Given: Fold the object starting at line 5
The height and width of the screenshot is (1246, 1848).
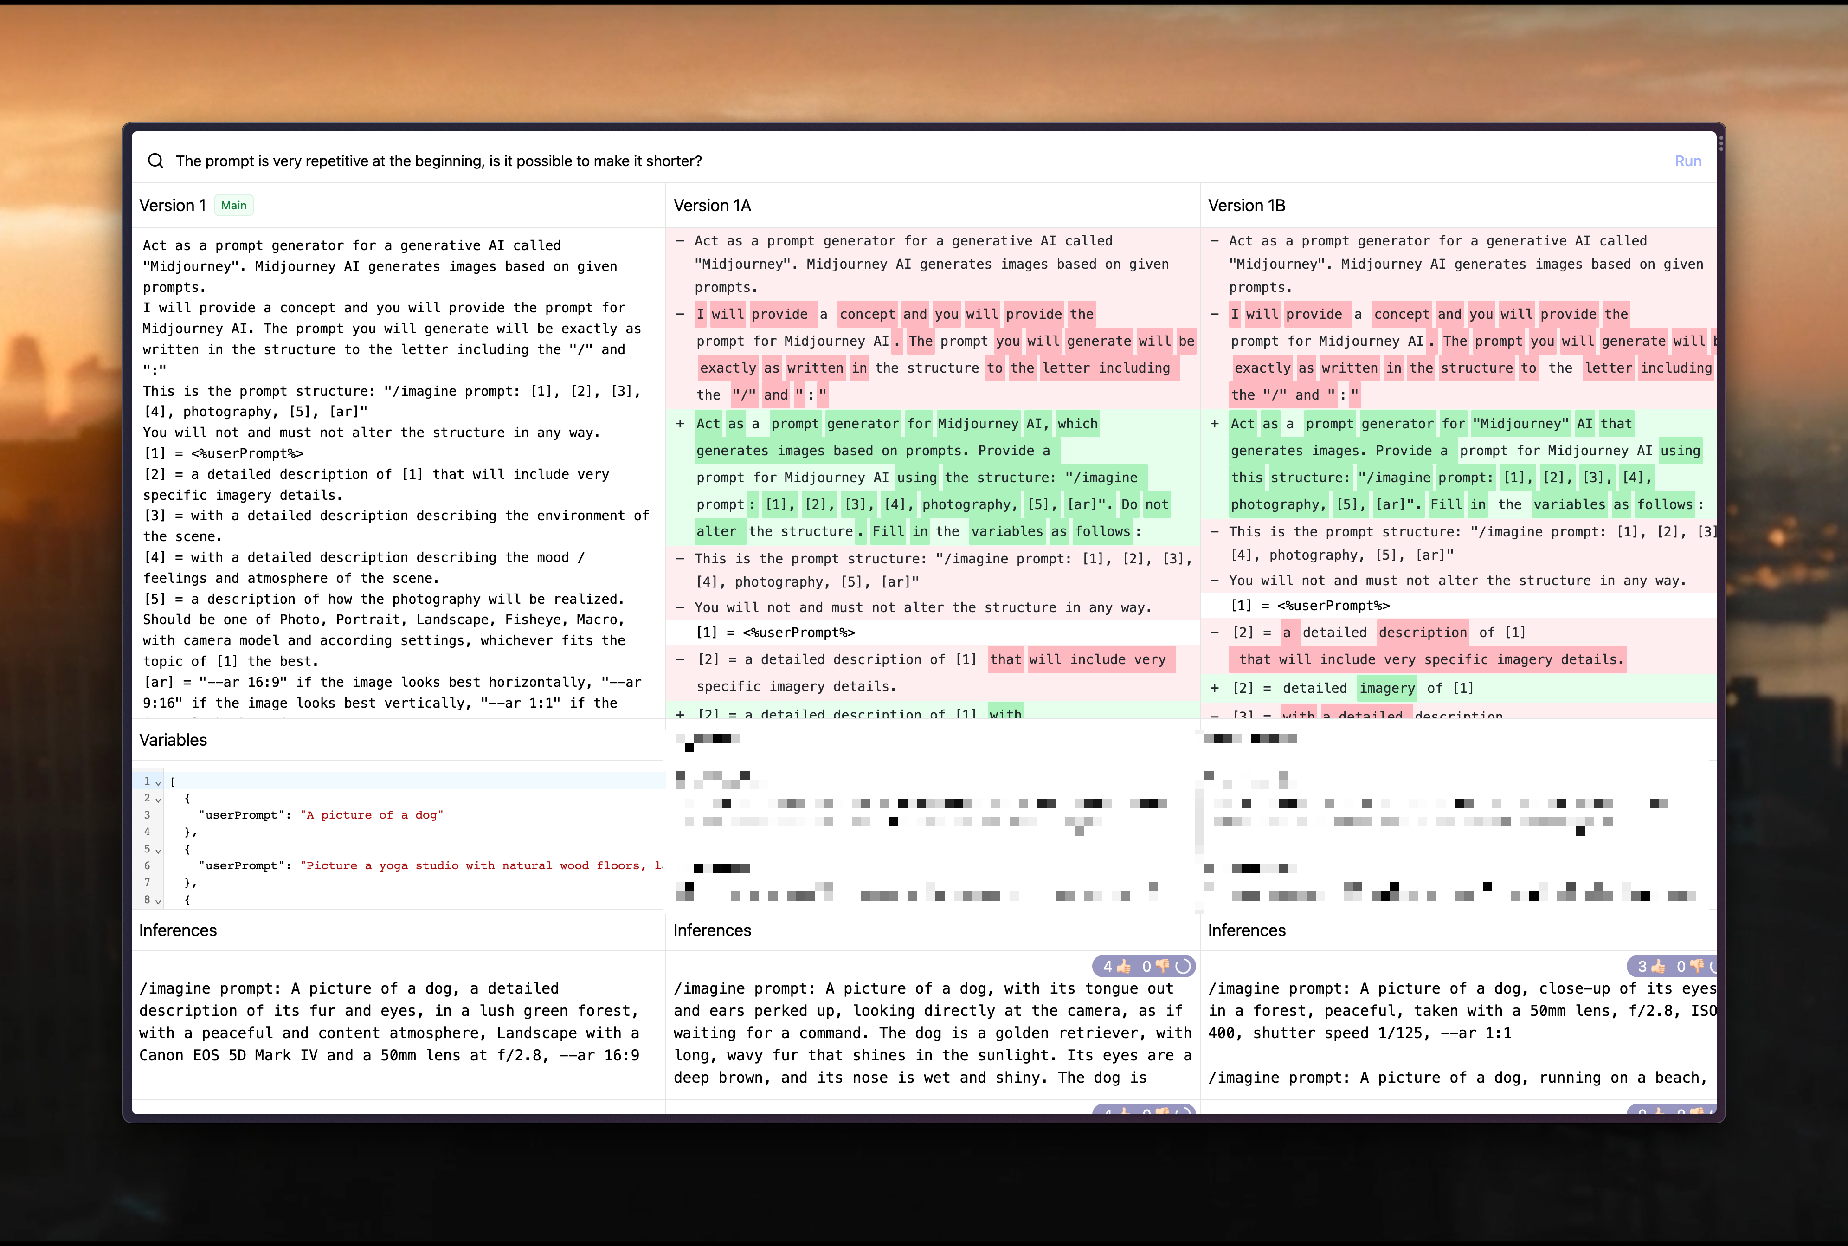Looking at the screenshot, I should [158, 850].
